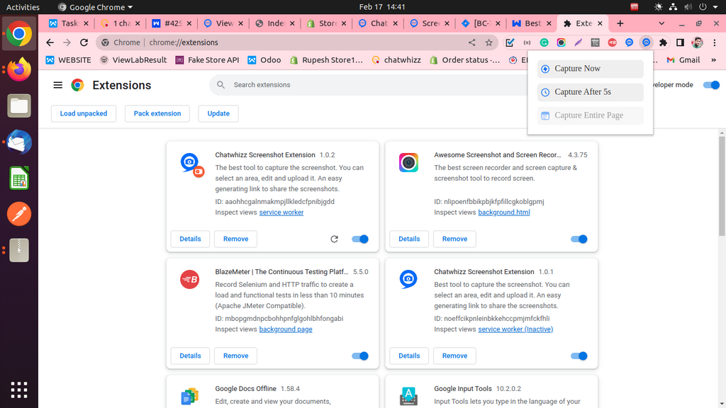This screenshot has height=408, width=726.
Task: Show more bookmarks via the overflow chevron
Action: point(714,60)
